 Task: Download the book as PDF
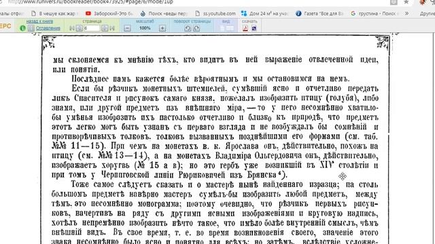click(245, 28)
